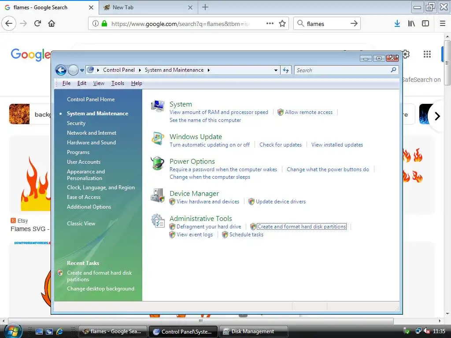Open Security category in sidebar
Viewport: 451px width, 338px height.
click(76, 123)
